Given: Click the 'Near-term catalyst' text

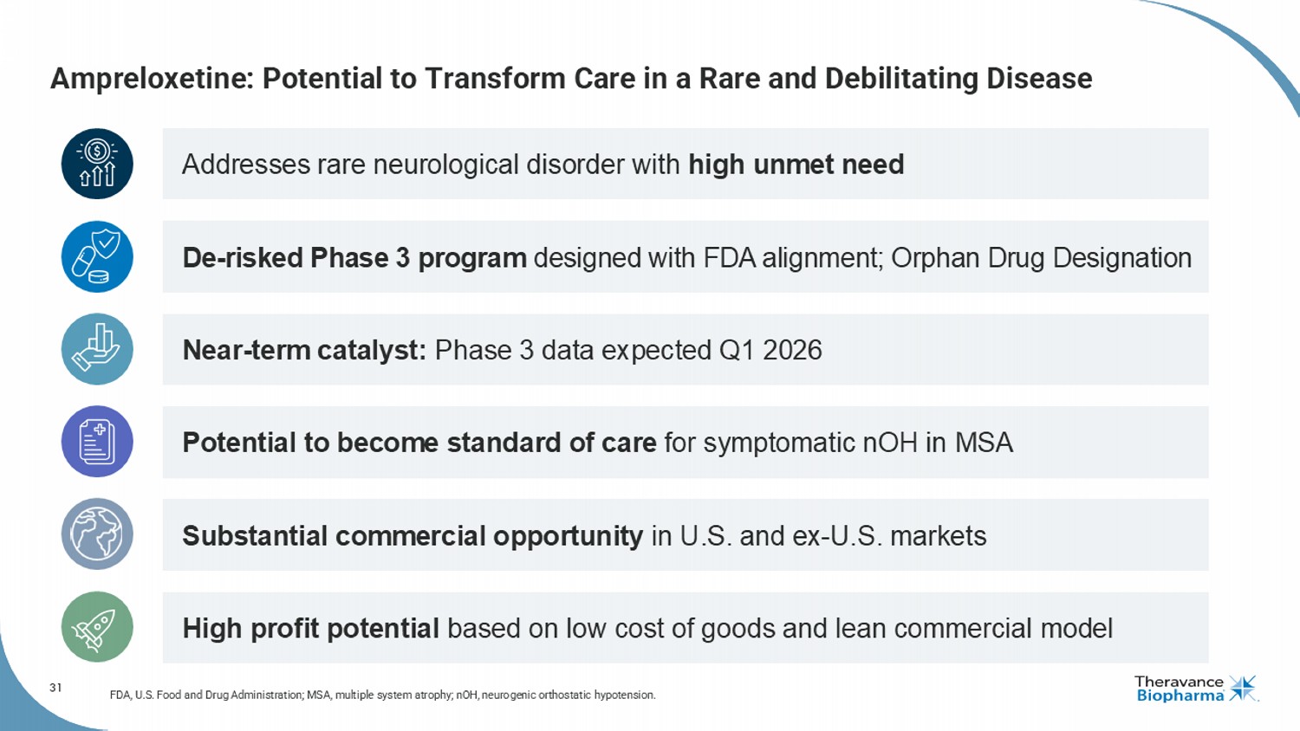Looking at the screenshot, I should 304,350.
